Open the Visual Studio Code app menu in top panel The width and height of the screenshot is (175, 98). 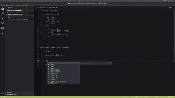[x=14, y=1]
